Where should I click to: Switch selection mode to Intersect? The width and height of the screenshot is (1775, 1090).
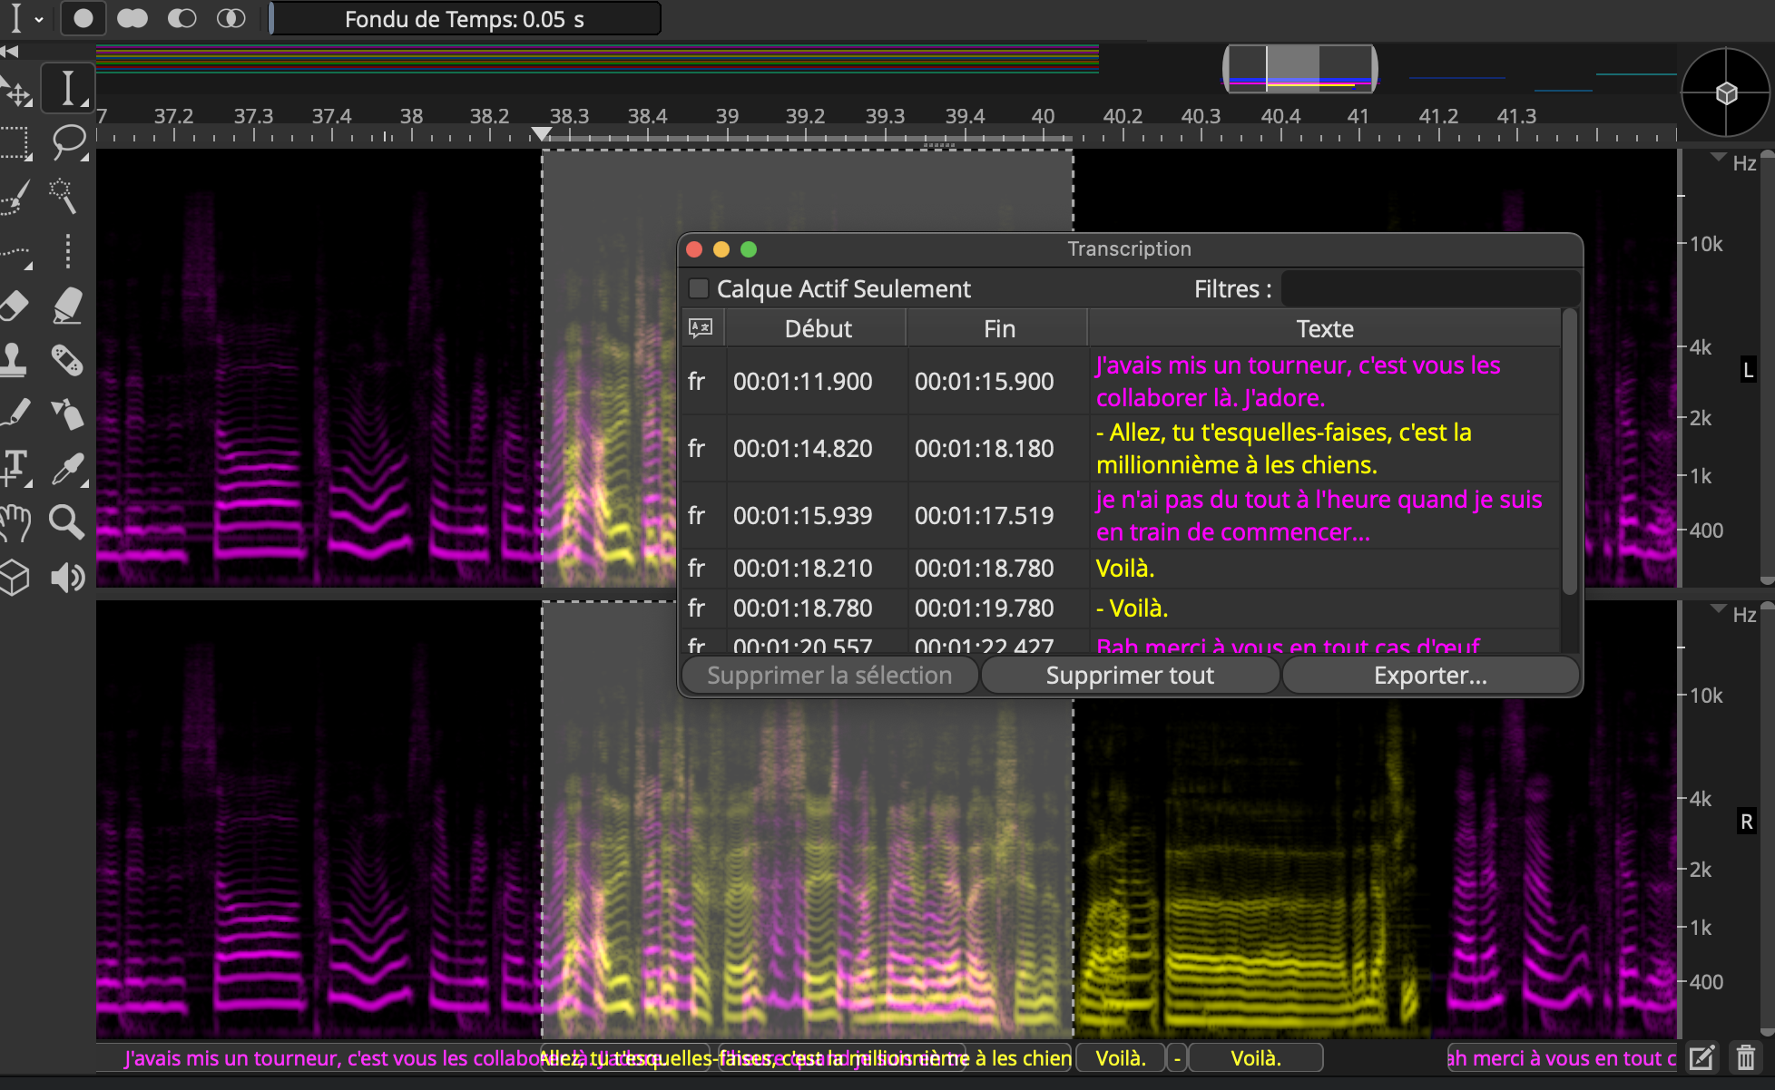click(x=231, y=18)
